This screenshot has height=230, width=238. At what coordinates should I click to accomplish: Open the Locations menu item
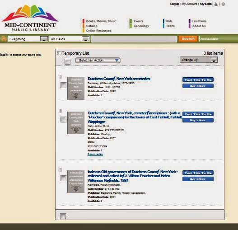click(x=199, y=21)
